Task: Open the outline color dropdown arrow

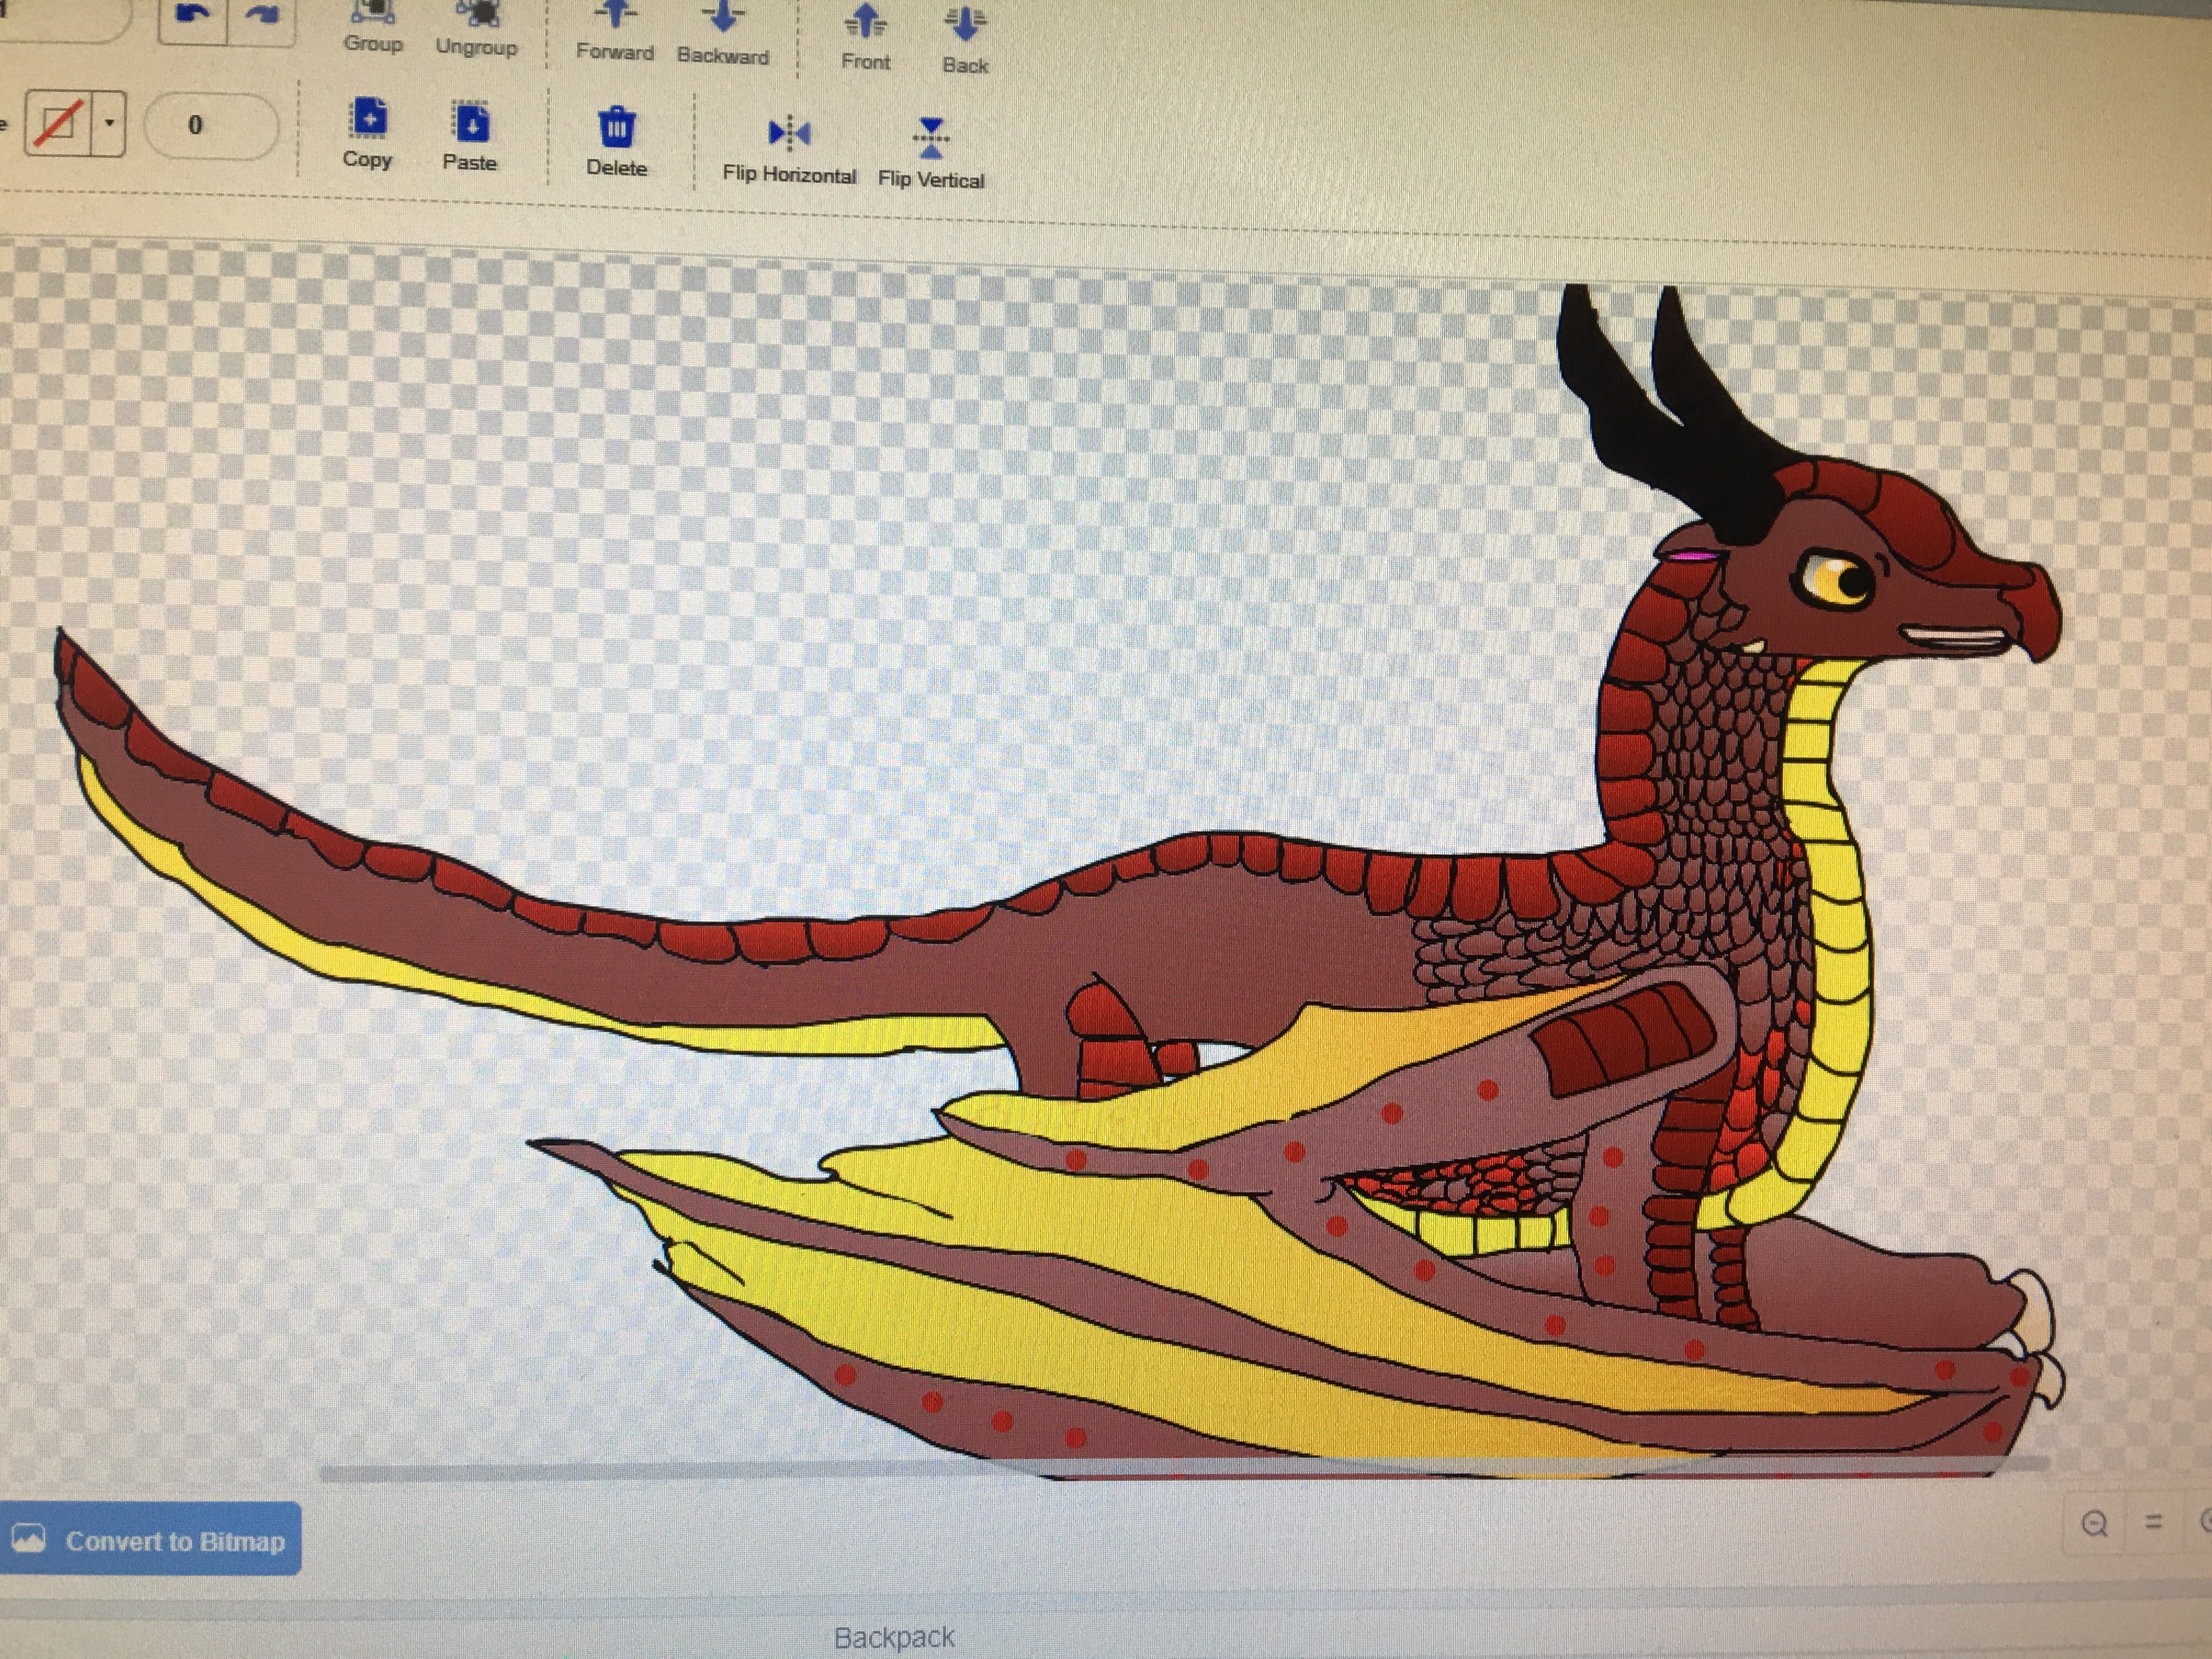Action: pyautogui.click(x=109, y=124)
